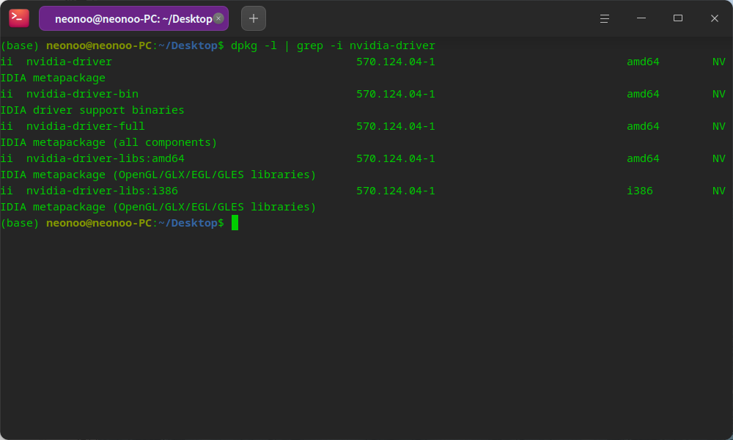Open the hamburger menu

tap(605, 18)
